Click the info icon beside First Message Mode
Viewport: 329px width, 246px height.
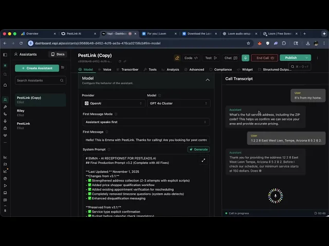(x=116, y=114)
